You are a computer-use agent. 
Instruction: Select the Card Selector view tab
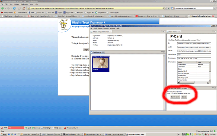point(97,52)
